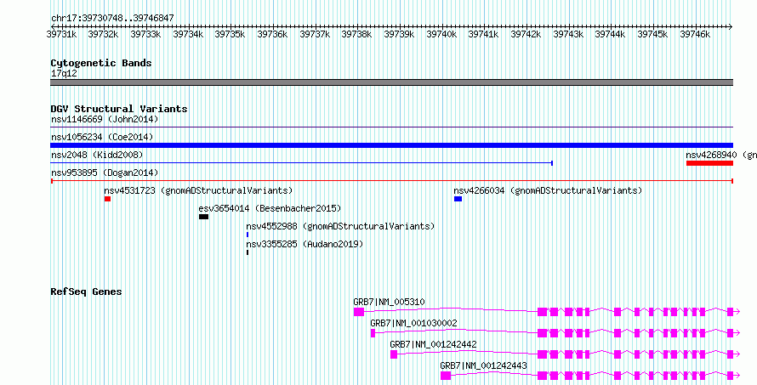Click the 39735k ruler tick label
757x385 pixels.
coord(230,34)
